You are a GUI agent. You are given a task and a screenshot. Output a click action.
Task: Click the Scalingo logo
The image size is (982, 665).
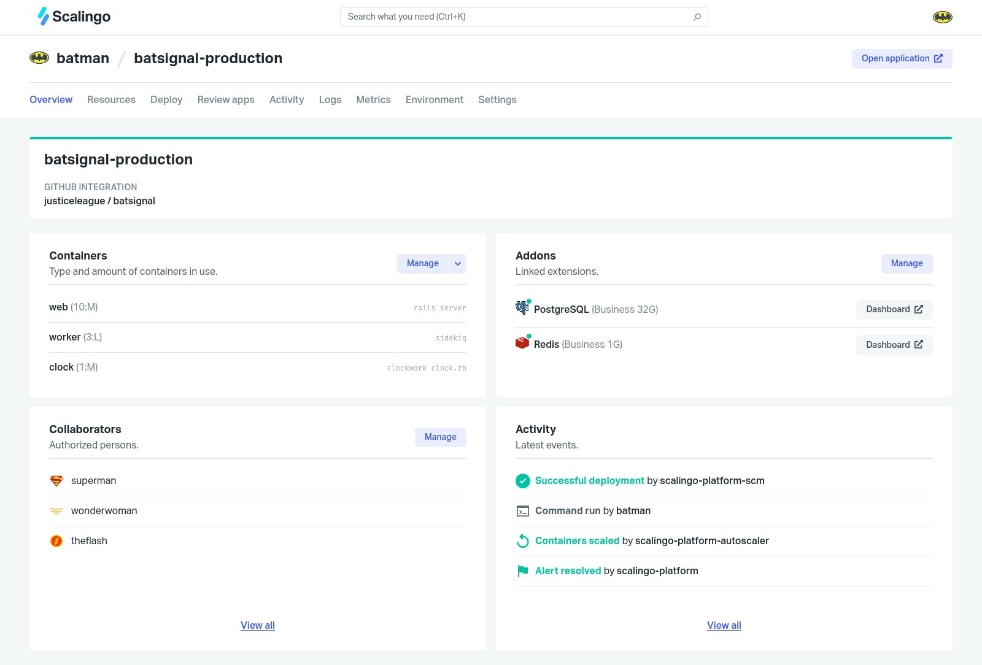pyautogui.click(x=74, y=17)
